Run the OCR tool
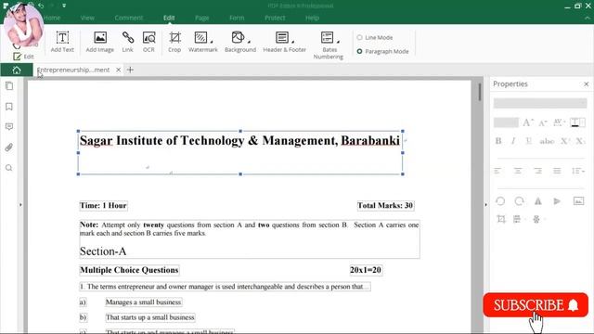The width and height of the screenshot is (594, 334). (148, 42)
